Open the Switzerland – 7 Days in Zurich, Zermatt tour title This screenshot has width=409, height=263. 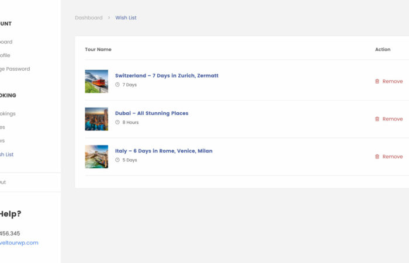click(x=167, y=75)
